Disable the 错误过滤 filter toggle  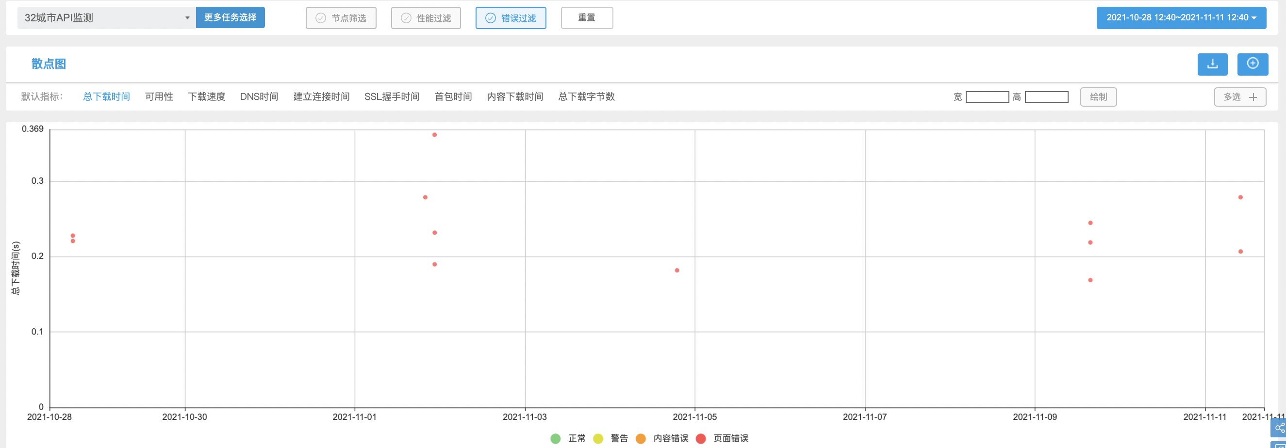[510, 18]
